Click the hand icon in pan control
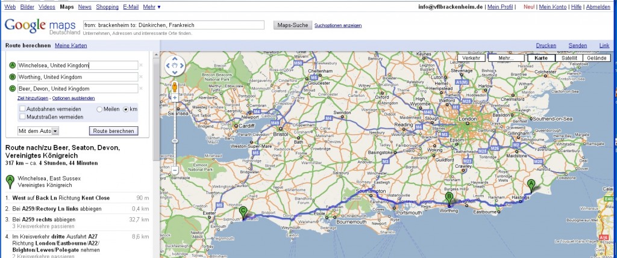Viewport: 617px width, 258px height. 175,66
